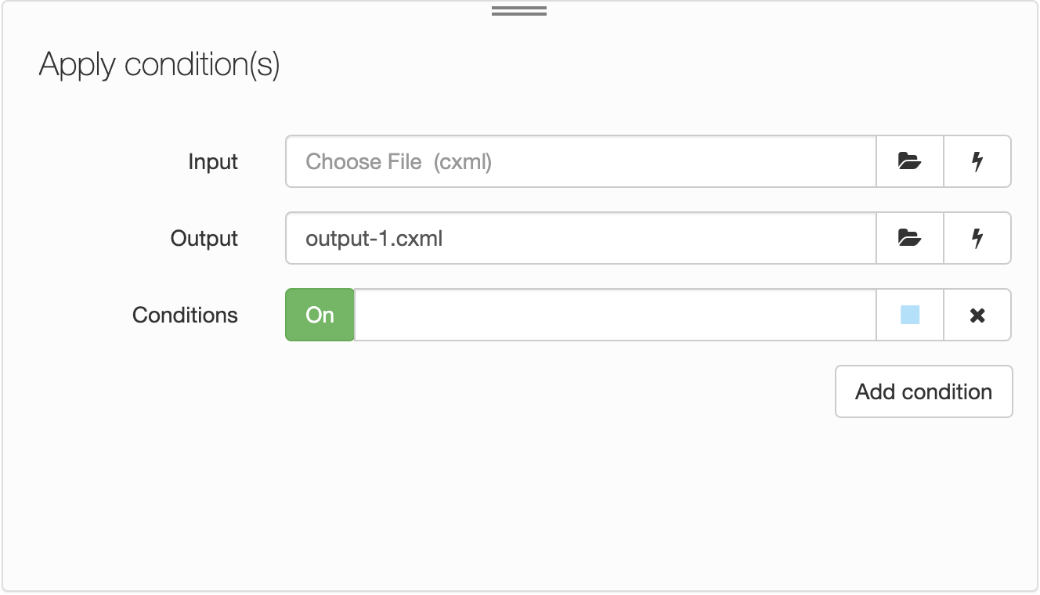Click the Output label
Image resolution: width=1040 pixels, height=595 pixels.
click(x=204, y=239)
